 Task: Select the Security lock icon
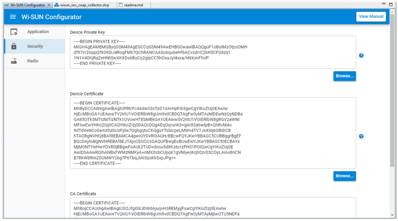tap(14, 46)
